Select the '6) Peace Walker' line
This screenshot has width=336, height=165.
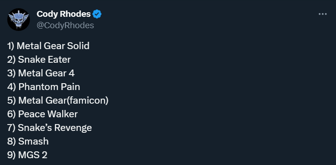42,114
